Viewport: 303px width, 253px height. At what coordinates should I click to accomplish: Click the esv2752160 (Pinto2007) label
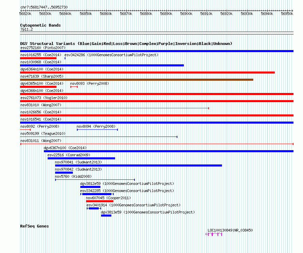click(x=43, y=48)
